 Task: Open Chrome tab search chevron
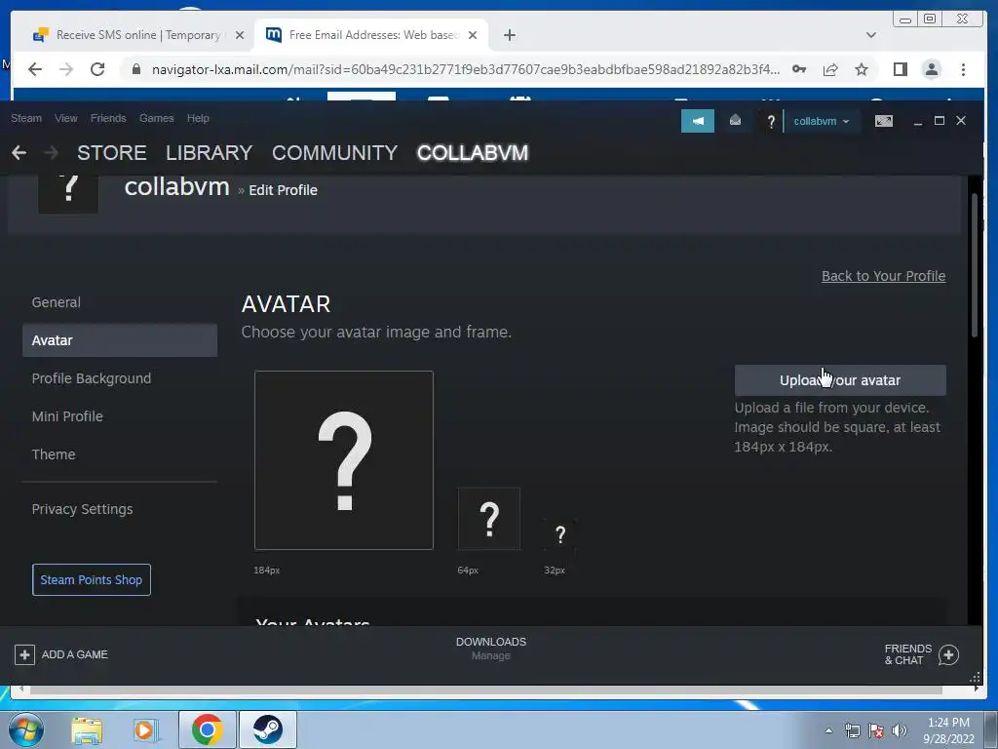pyautogui.click(x=871, y=35)
